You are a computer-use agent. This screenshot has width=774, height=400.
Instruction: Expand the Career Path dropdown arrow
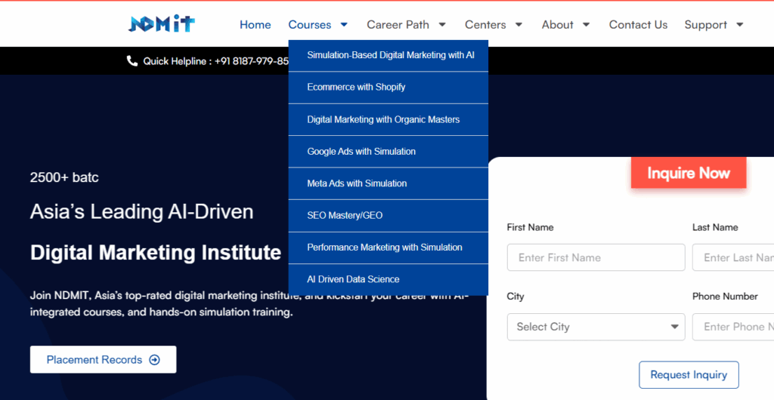(442, 25)
